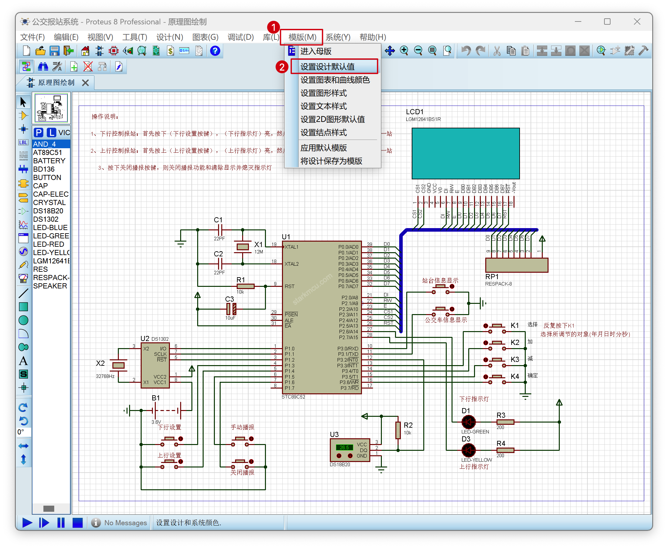Open the 设计(N) menu dropdown
Viewport: 668px width, 548px height.
169,37
